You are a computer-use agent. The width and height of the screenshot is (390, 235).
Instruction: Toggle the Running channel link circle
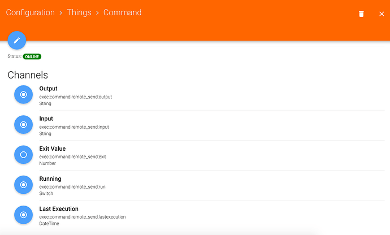tap(23, 184)
